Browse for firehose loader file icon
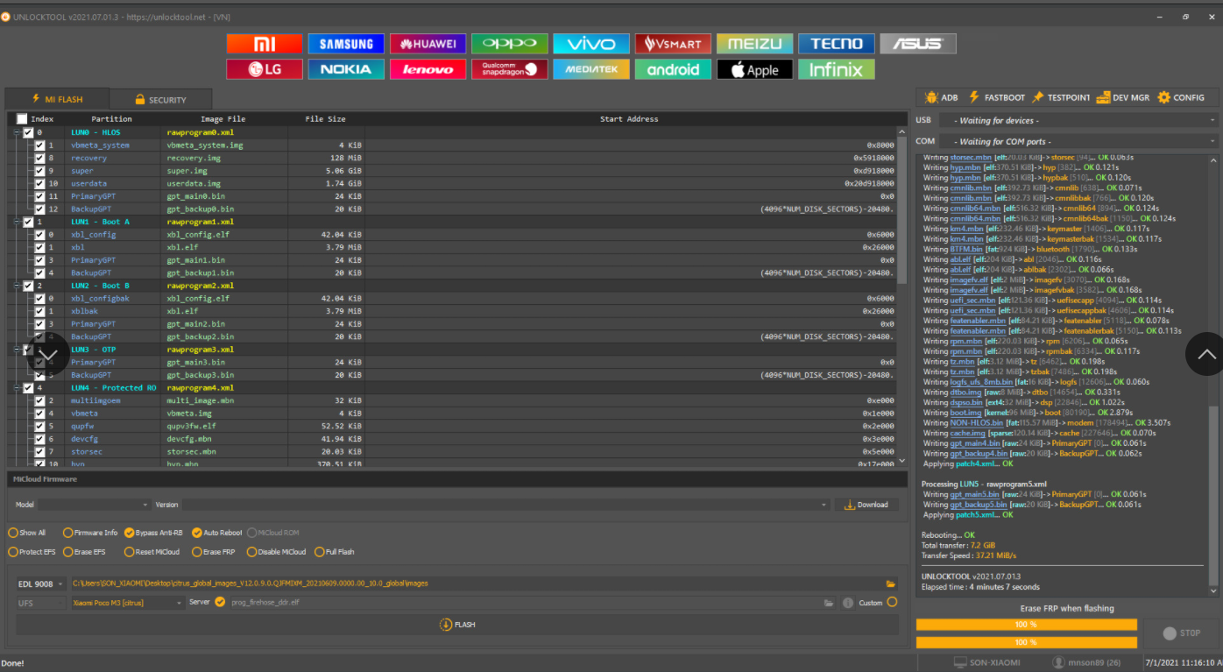The width and height of the screenshot is (1223, 672). 829,603
